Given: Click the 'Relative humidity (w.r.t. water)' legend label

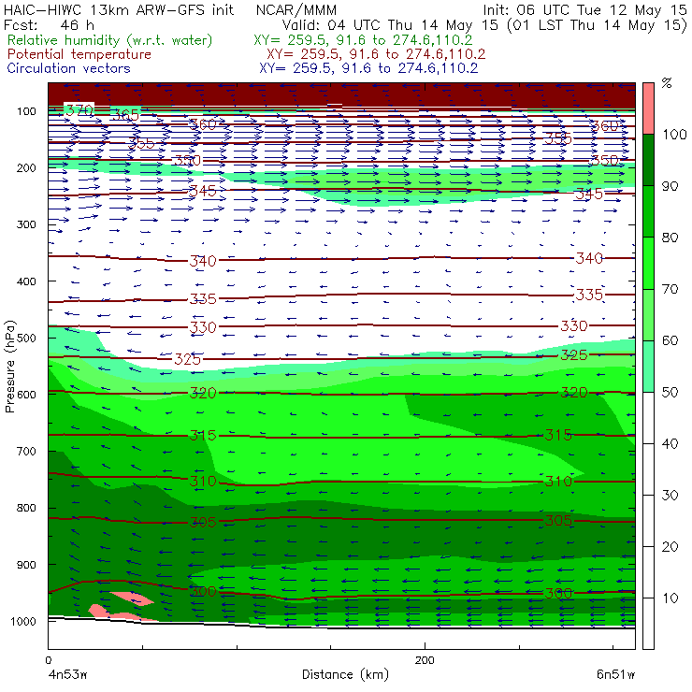Looking at the screenshot, I should (110, 40).
